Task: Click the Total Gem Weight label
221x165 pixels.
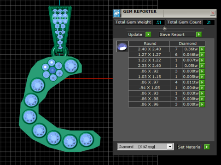Action: pos(133,22)
